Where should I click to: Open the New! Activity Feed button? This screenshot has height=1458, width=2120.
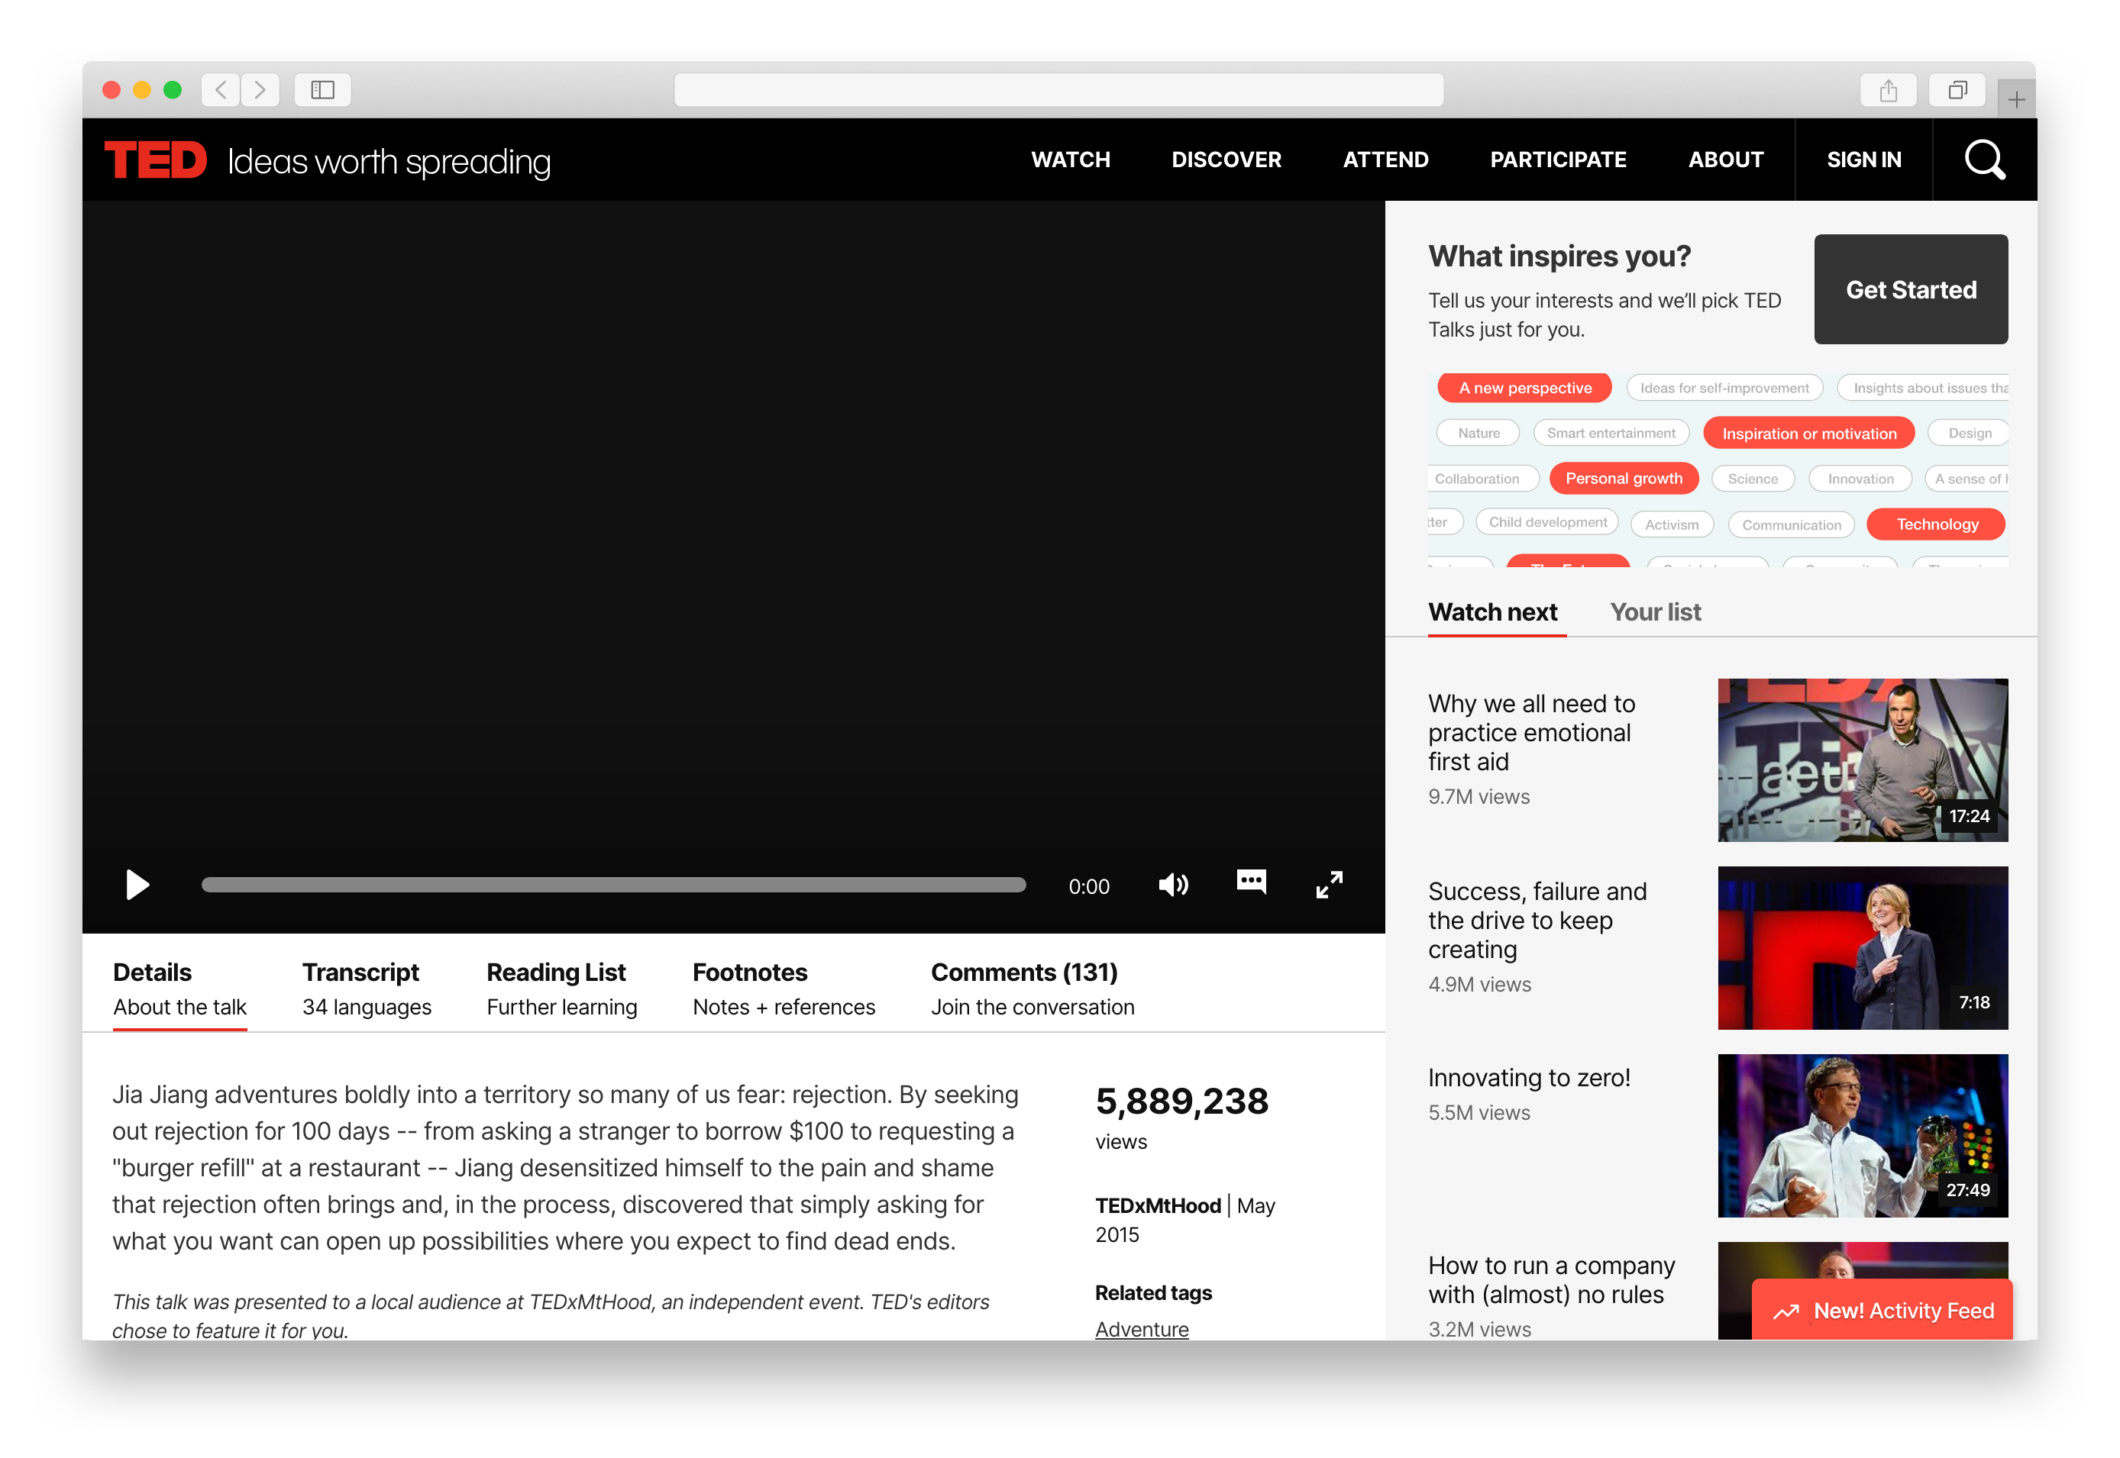pyautogui.click(x=1881, y=1311)
